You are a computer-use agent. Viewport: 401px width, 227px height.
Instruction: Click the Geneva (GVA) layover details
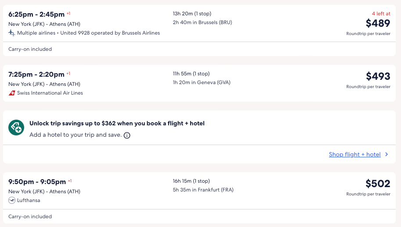tap(201, 82)
